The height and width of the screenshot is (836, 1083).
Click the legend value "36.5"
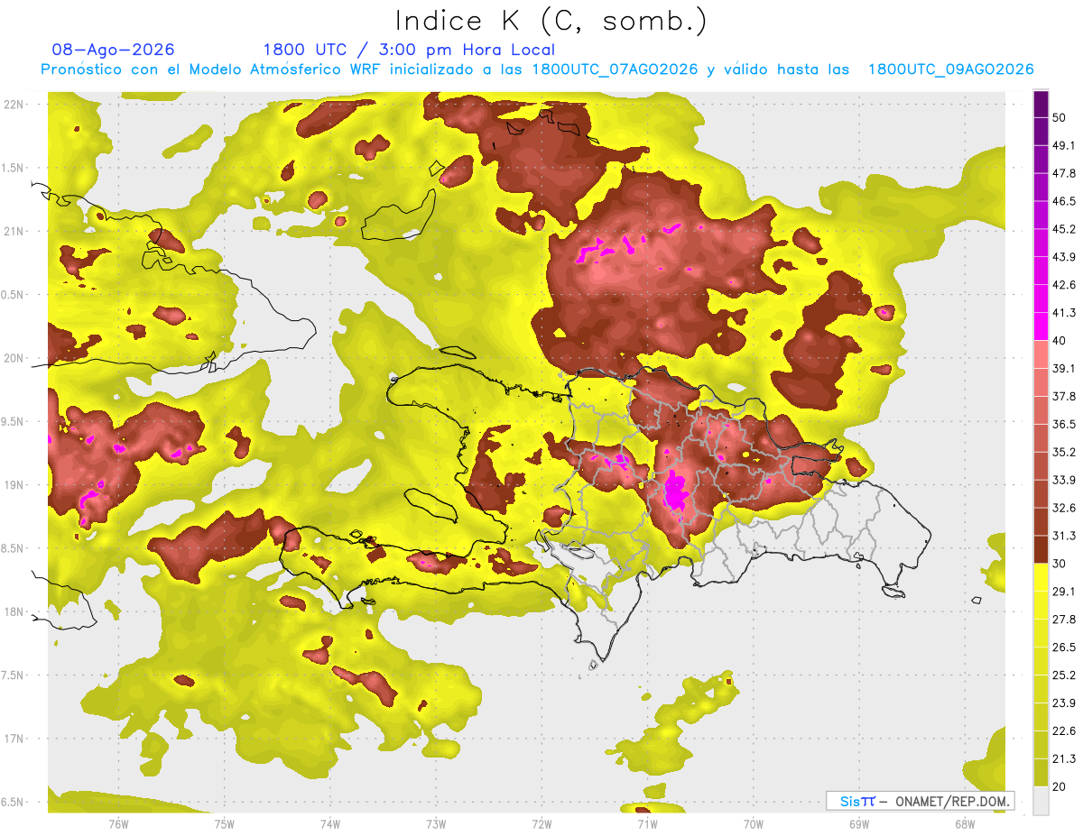click(x=1064, y=424)
